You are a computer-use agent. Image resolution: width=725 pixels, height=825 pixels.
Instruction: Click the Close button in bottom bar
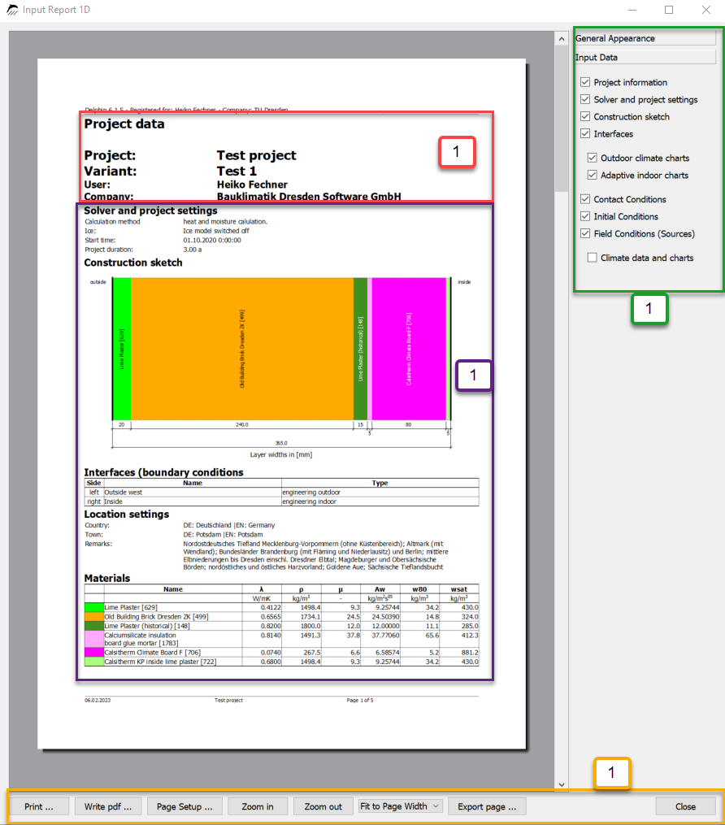pos(685,806)
